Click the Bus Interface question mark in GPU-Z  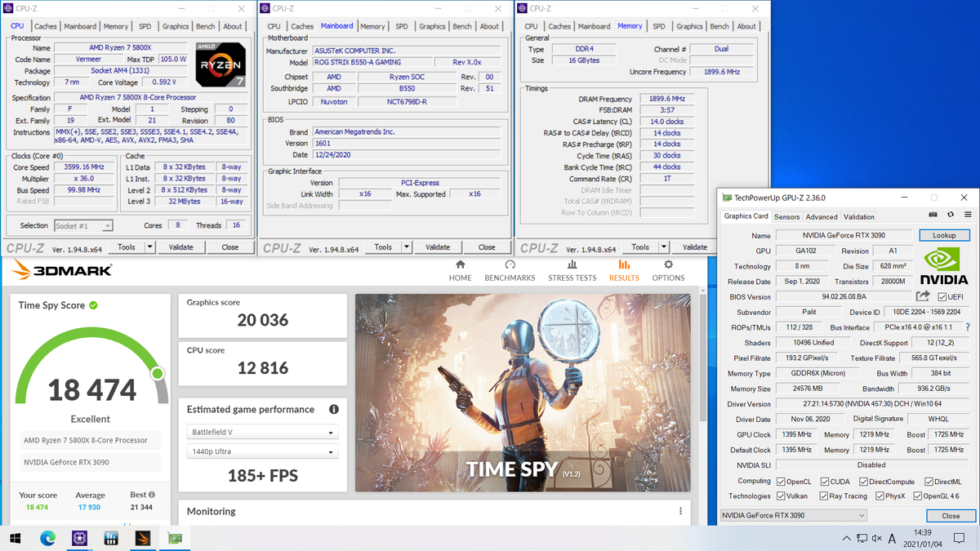click(x=967, y=327)
